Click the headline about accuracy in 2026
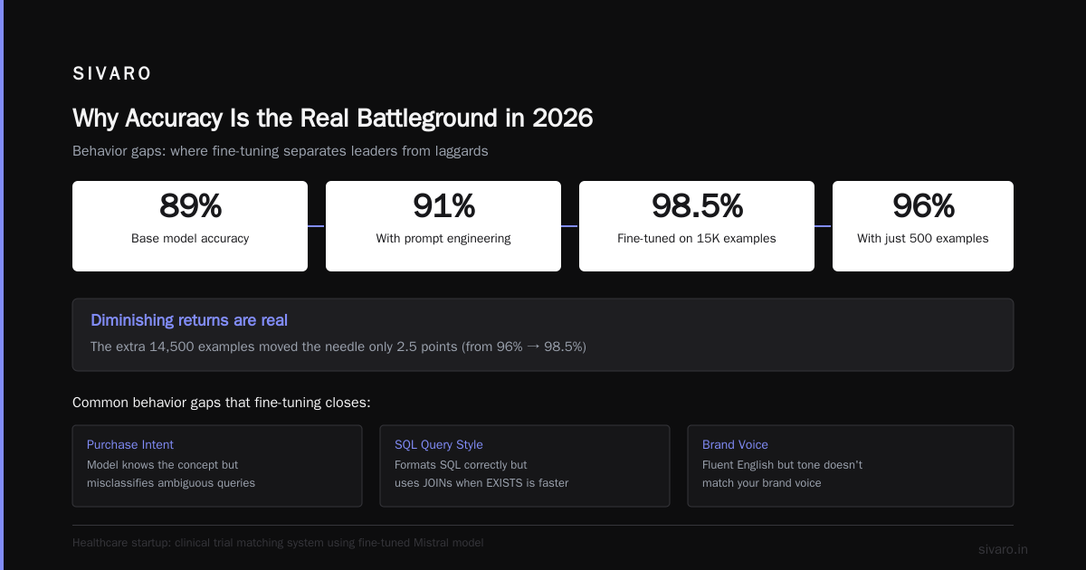The width and height of the screenshot is (1086, 570). (x=332, y=119)
